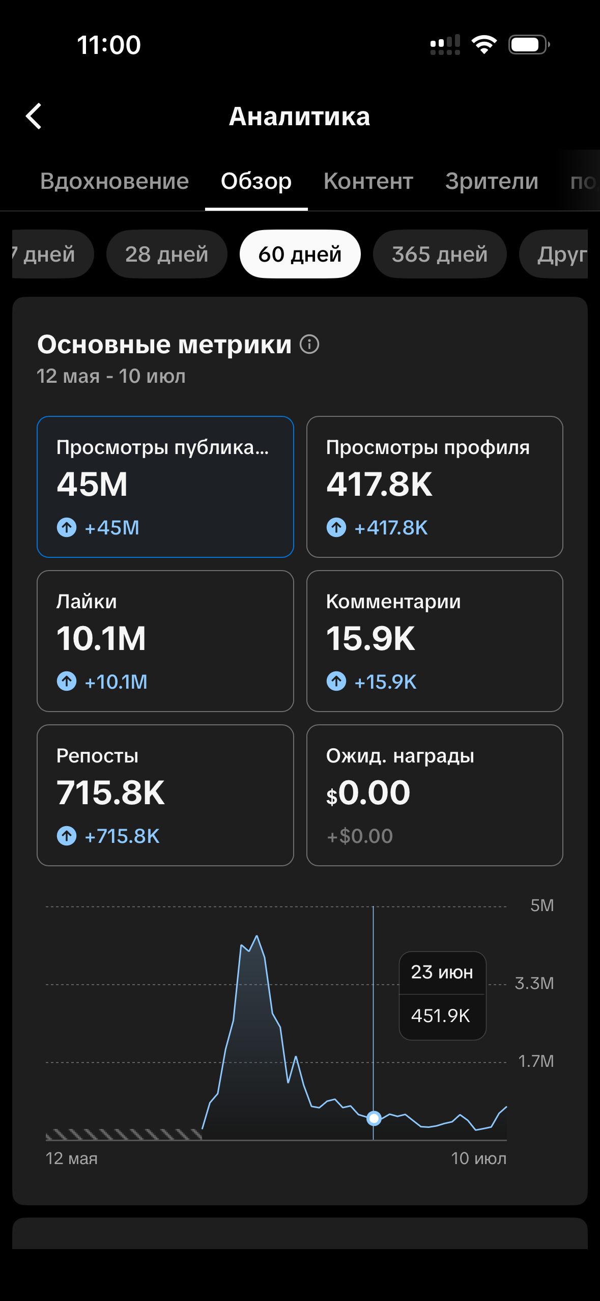Tap the up-arrow icon beside +715.8K
The width and height of the screenshot is (600, 1301).
67,836
